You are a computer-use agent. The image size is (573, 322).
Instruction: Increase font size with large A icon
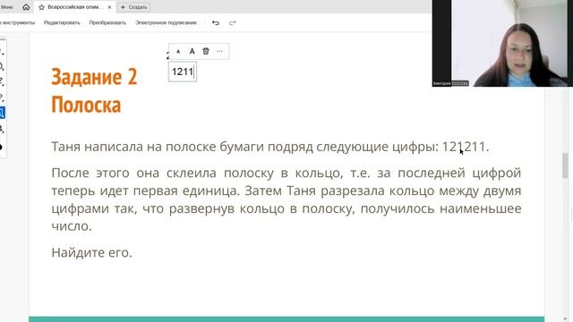pos(192,52)
